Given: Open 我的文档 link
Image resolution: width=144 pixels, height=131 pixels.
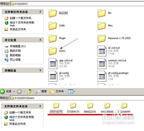Looking at the screenshot, I should coord(15,51).
